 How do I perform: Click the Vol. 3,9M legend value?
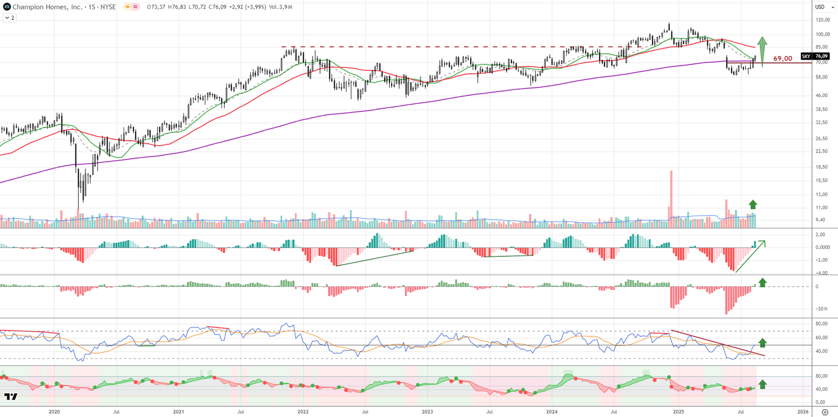tap(281, 7)
